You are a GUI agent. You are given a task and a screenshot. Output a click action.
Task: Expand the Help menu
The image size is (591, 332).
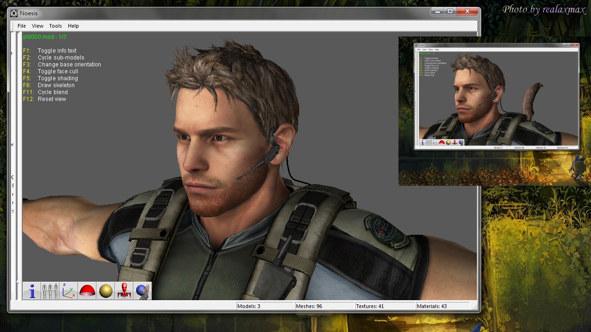pos(73,26)
